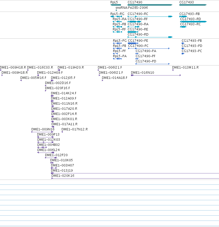The height and width of the screenshot is (227, 219).
Task: Click EST DME1-003K01.R label
Action: click(64, 119)
